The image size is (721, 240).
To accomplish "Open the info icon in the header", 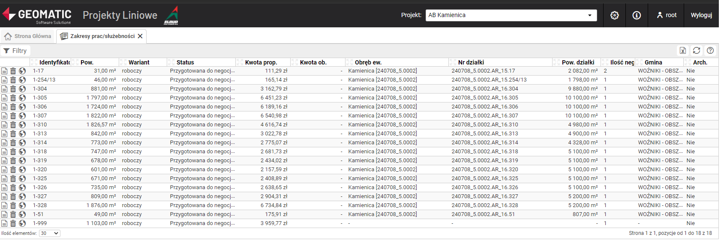I will pos(637,15).
